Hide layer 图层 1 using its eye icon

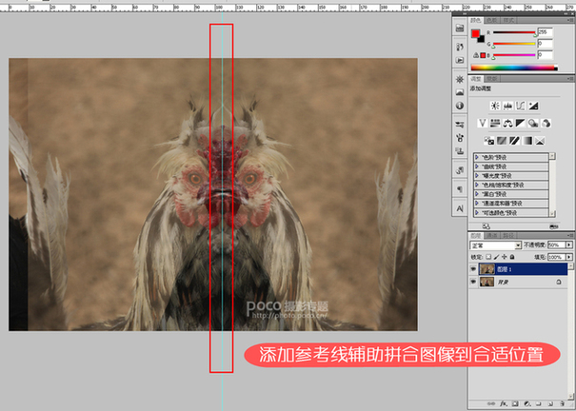(474, 269)
